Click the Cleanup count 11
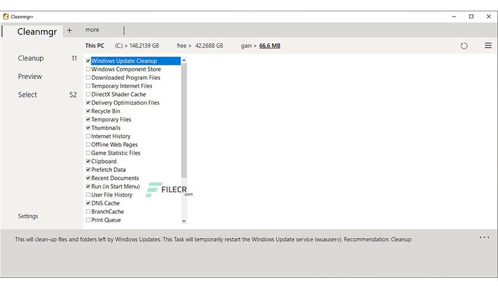 click(x=74, y=58)
